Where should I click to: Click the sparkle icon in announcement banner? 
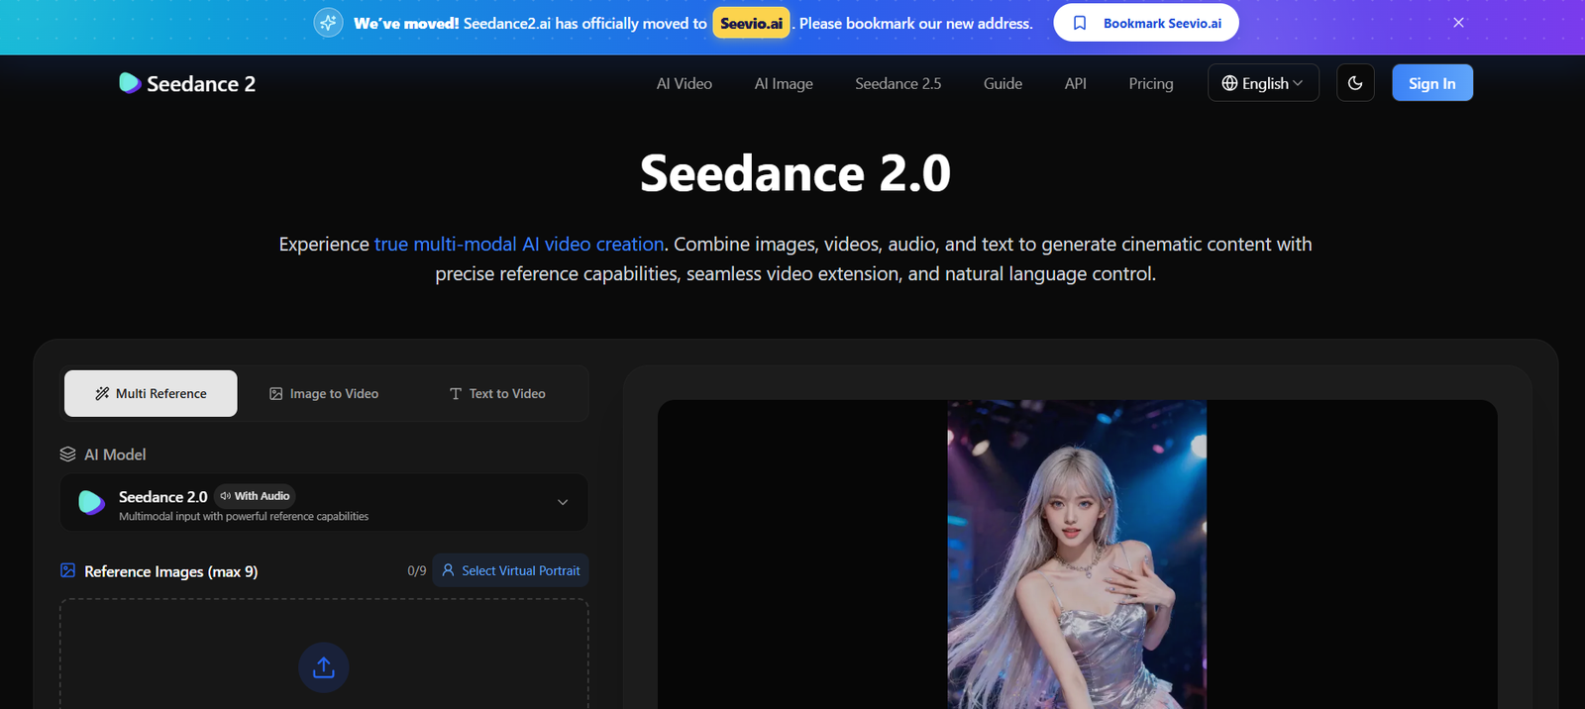[x=329, y=23]
